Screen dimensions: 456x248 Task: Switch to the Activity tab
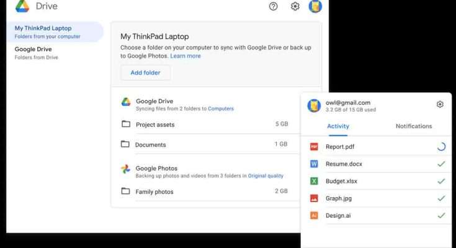[x=338, y=126]
